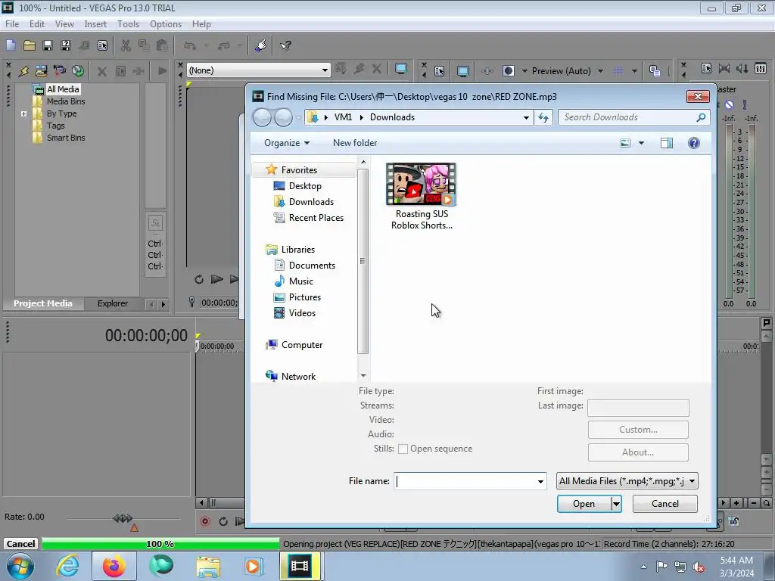Image resolution: width=775 pixels, height=581 pixels.
Task: Click New folder in dialog toolbar
Action: tap(355, 143)
